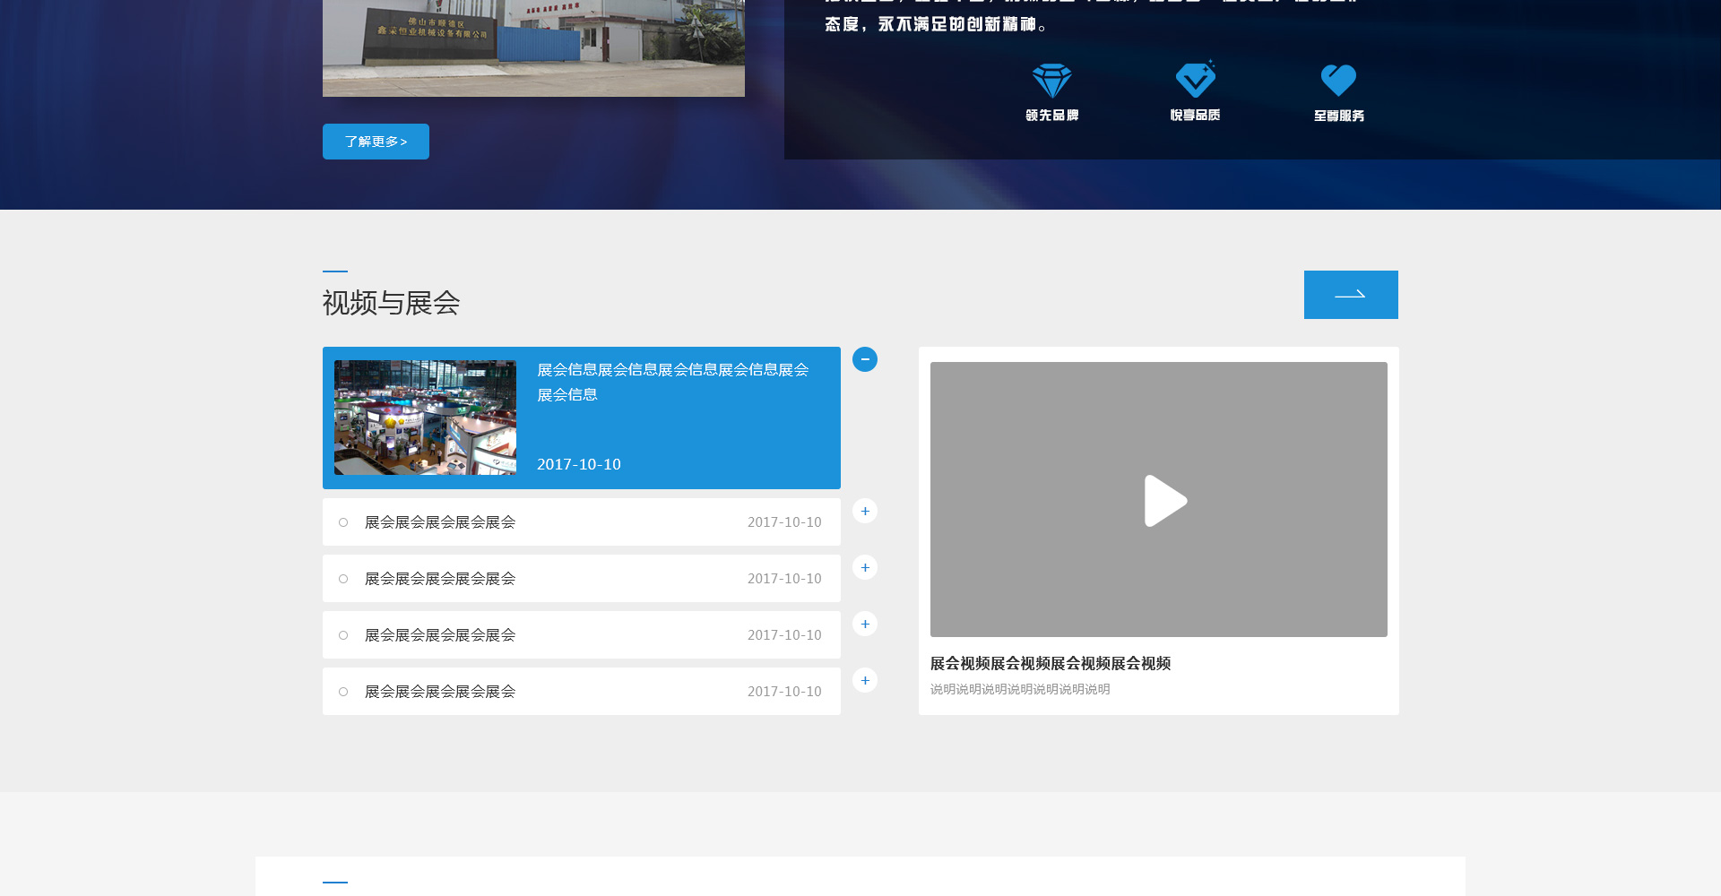Click the blue arrow button beside 视频与展会
This screenshot has height=896, width=1721.
1350,295
